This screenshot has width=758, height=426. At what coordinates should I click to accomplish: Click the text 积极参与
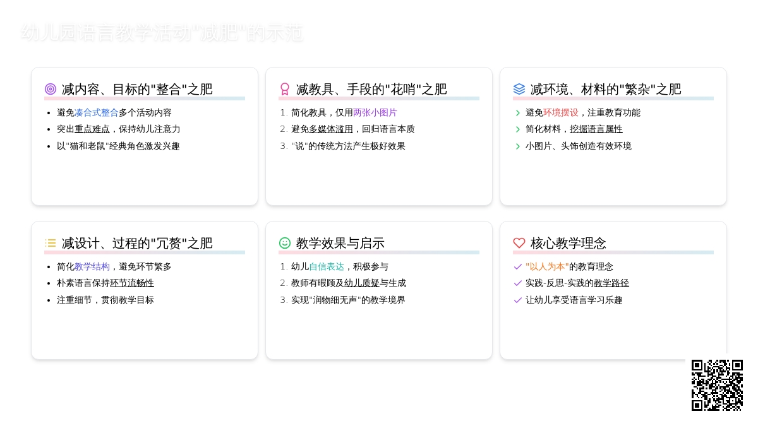(371, 267)
